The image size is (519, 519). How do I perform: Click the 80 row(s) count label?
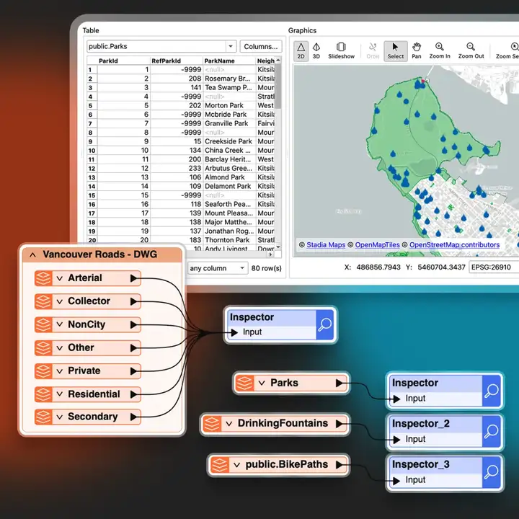click(x=267, y=268)
